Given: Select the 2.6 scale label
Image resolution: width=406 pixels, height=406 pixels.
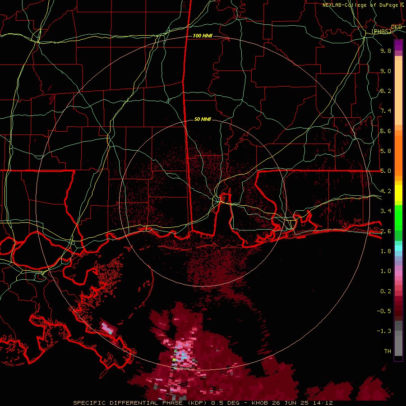Looking at the screenshot, I should [x=386, y=231].
